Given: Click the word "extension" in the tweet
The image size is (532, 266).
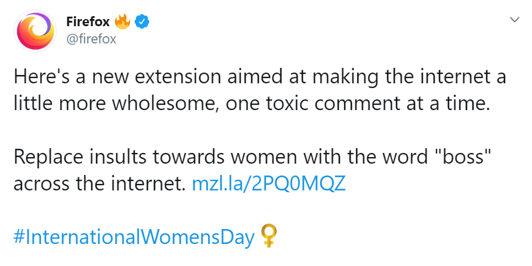Looking at the screenshot, I should coord(178,77).
